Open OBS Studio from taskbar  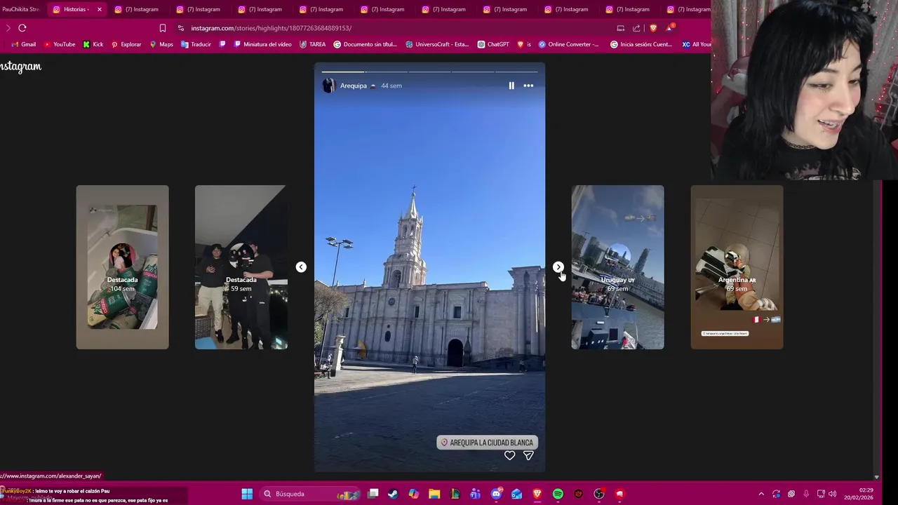[x=599, y=494]
